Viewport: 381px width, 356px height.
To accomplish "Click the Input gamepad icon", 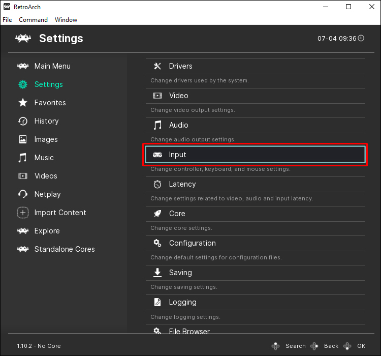I will coord(157,155).
